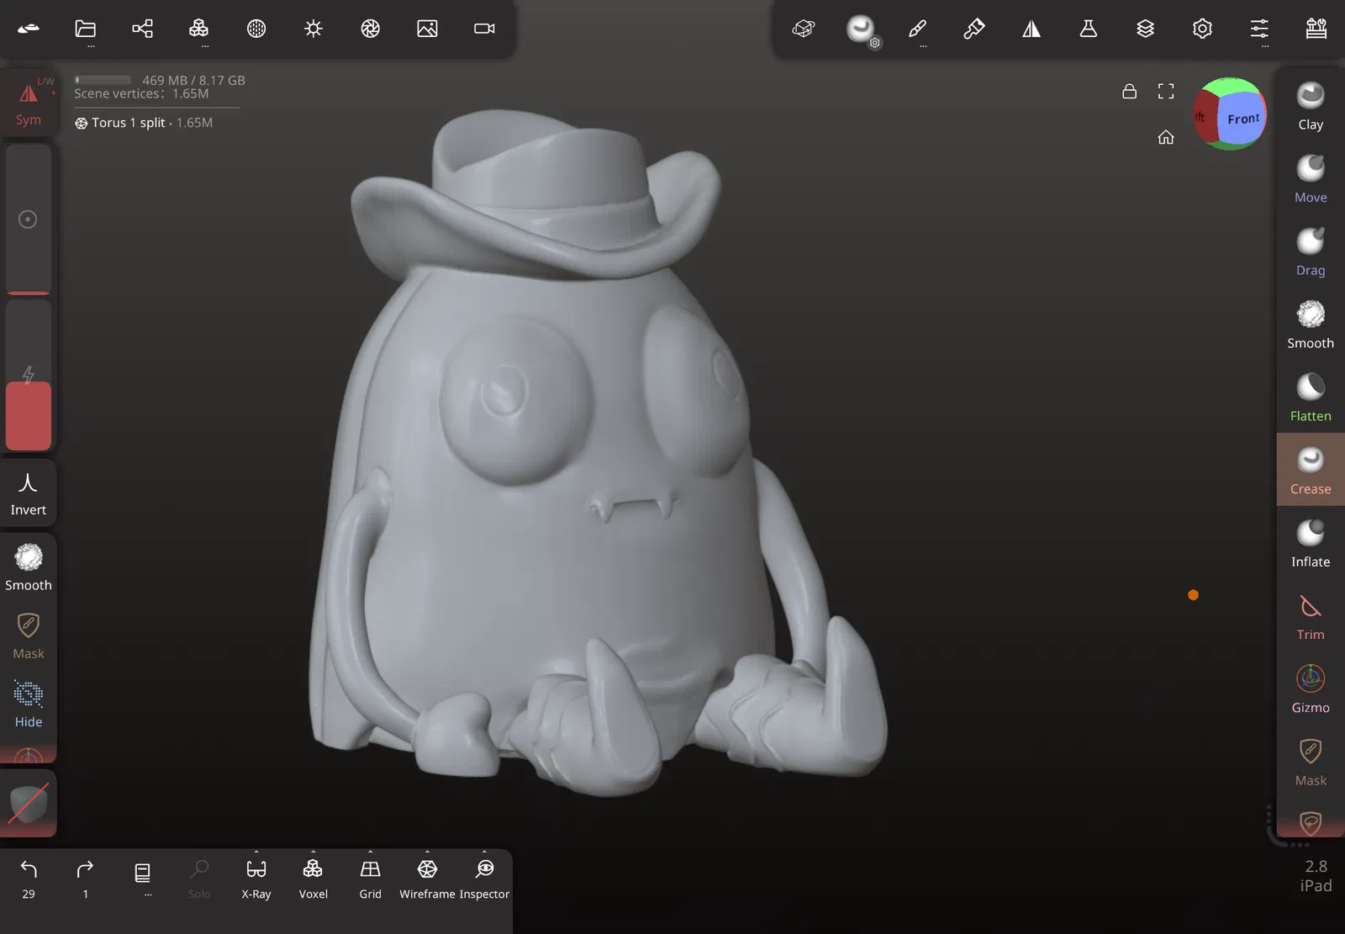Redo action (1)
1345x934 pixels.
[x=86, y=878]
